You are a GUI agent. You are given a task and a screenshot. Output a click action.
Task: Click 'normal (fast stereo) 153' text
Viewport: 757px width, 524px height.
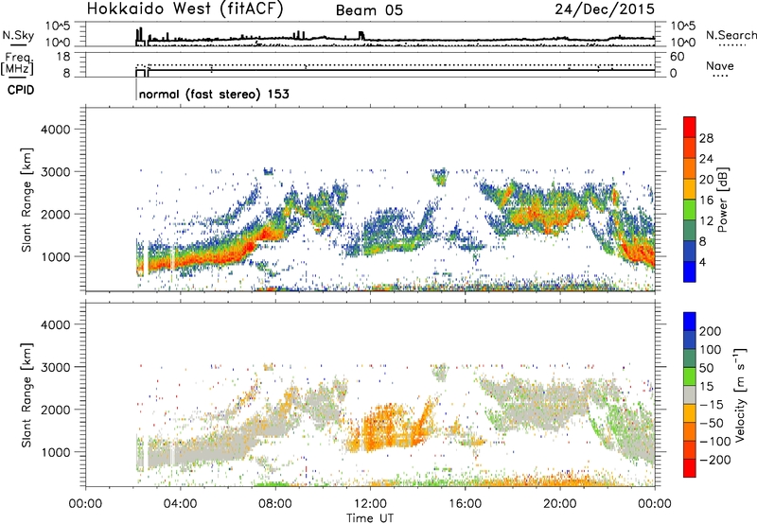[x=214, y=94]
